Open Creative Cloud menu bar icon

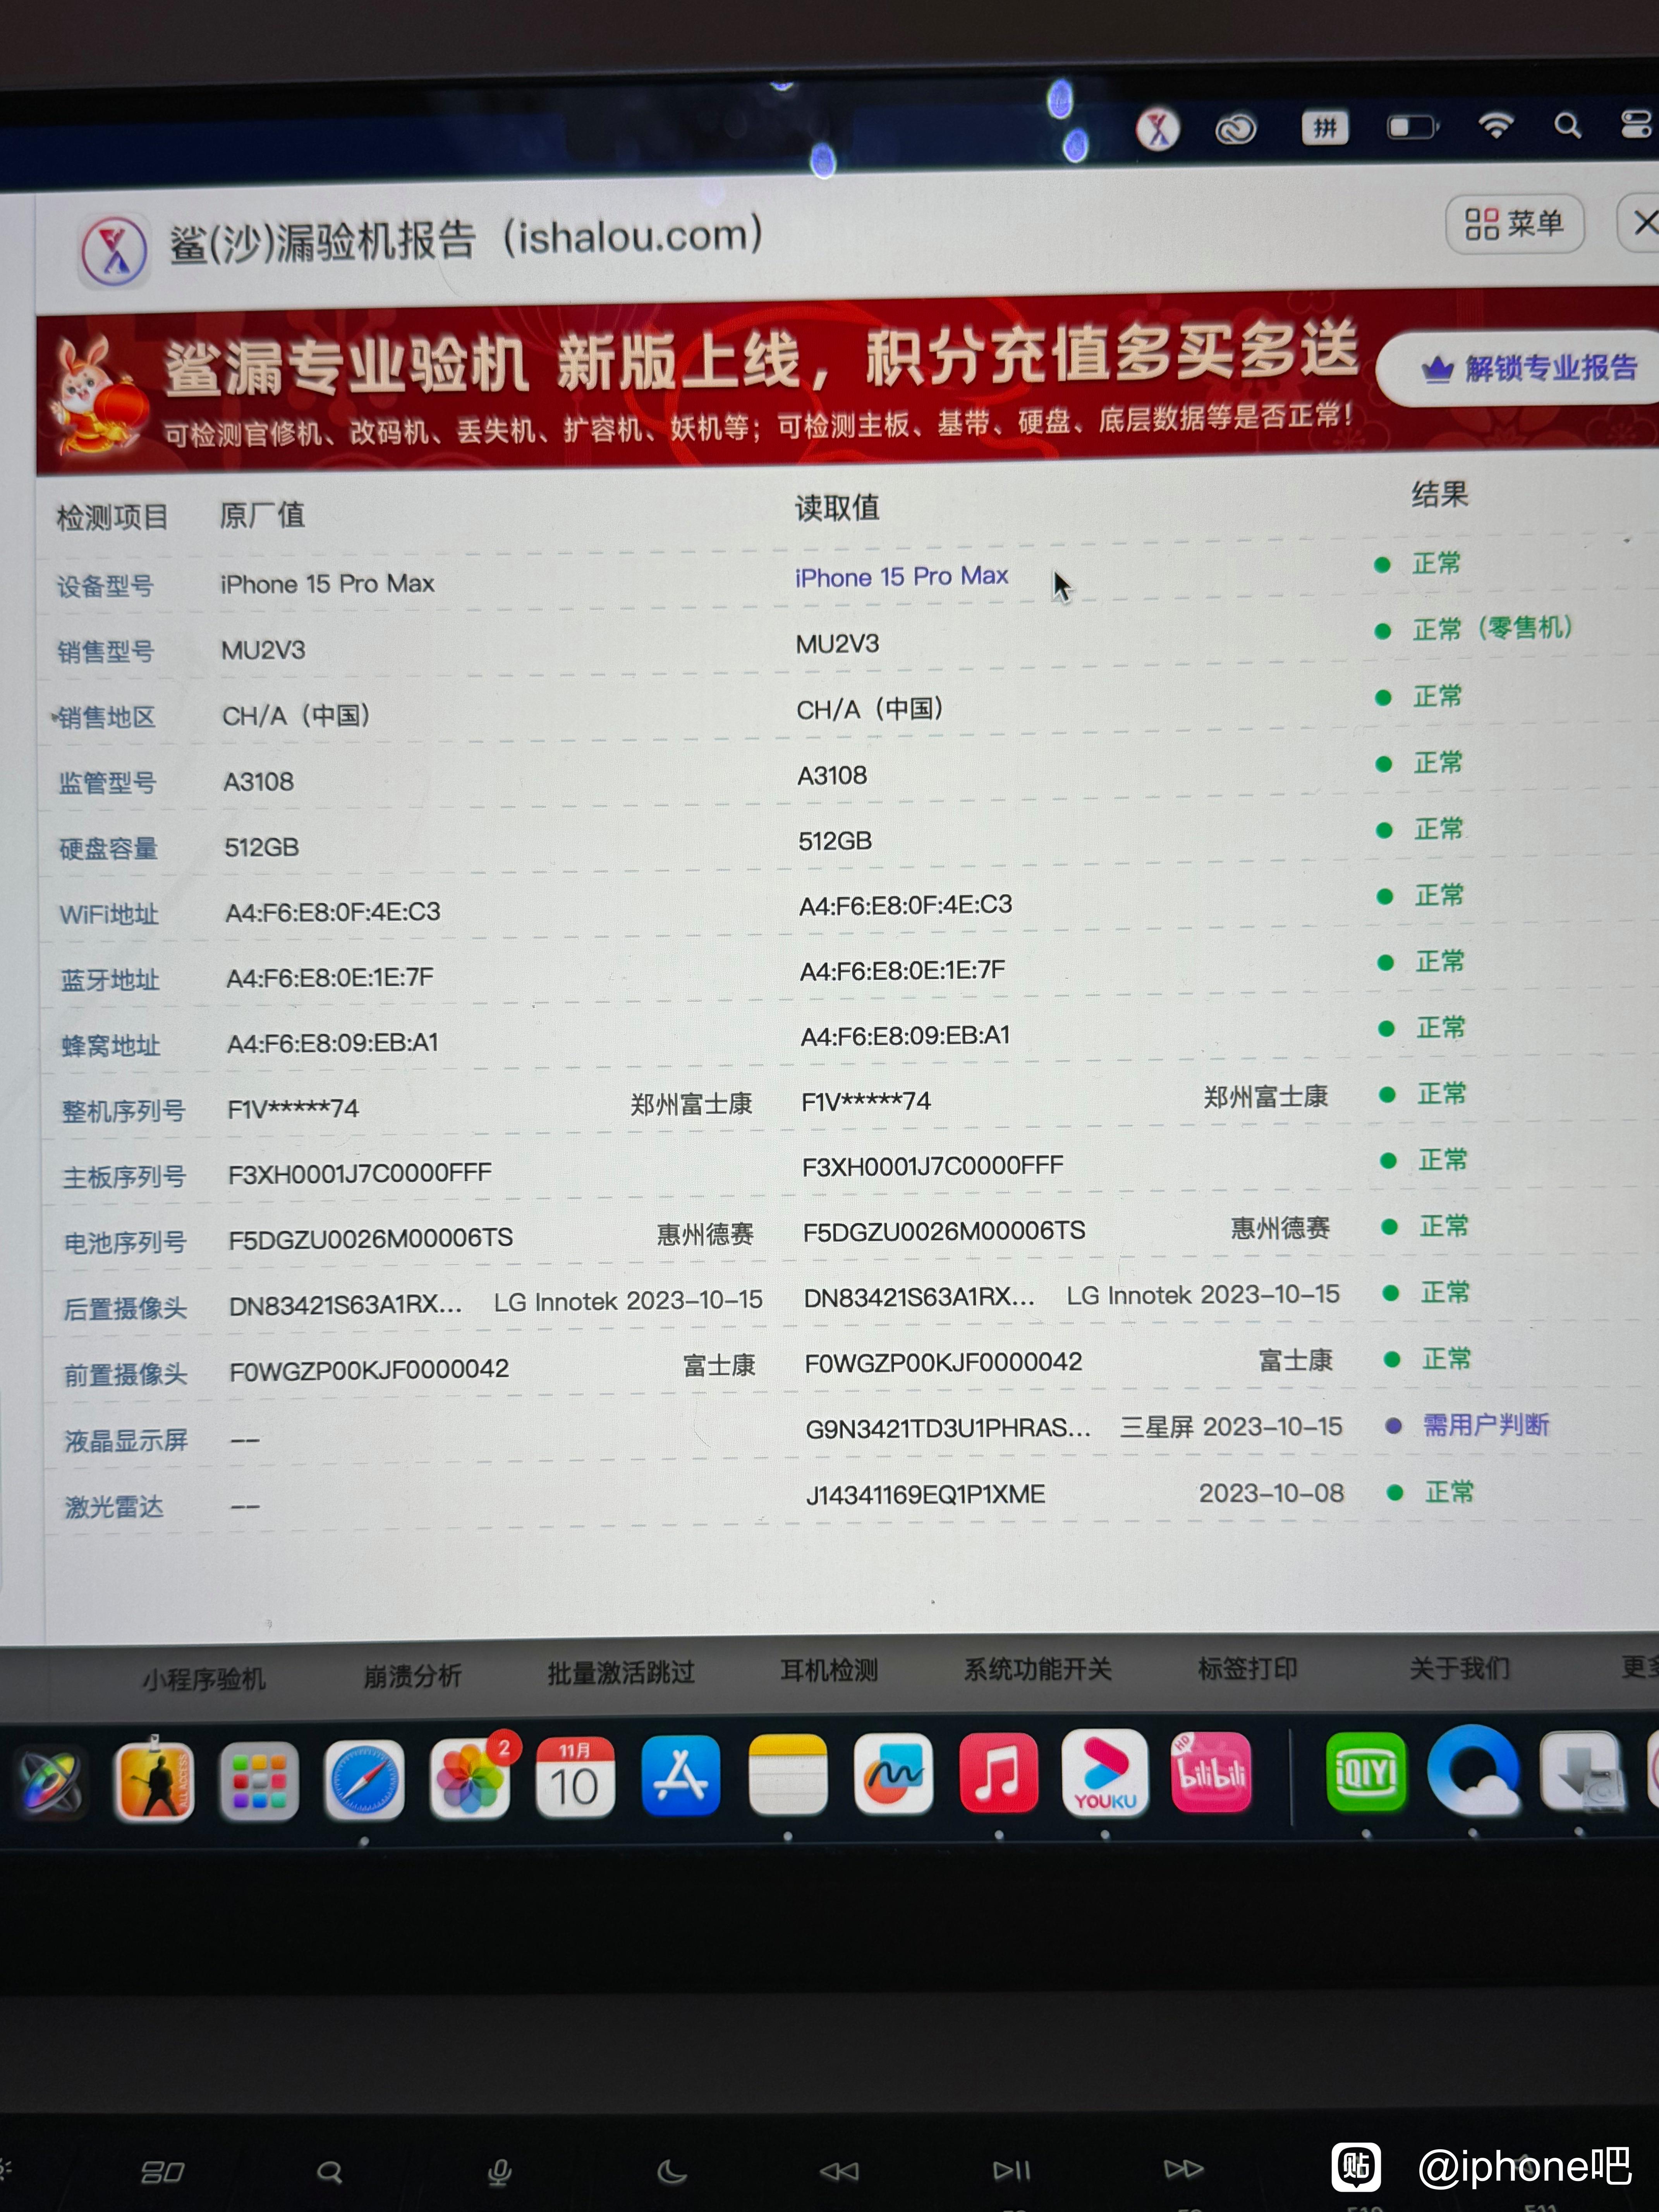coord(1236,129)
